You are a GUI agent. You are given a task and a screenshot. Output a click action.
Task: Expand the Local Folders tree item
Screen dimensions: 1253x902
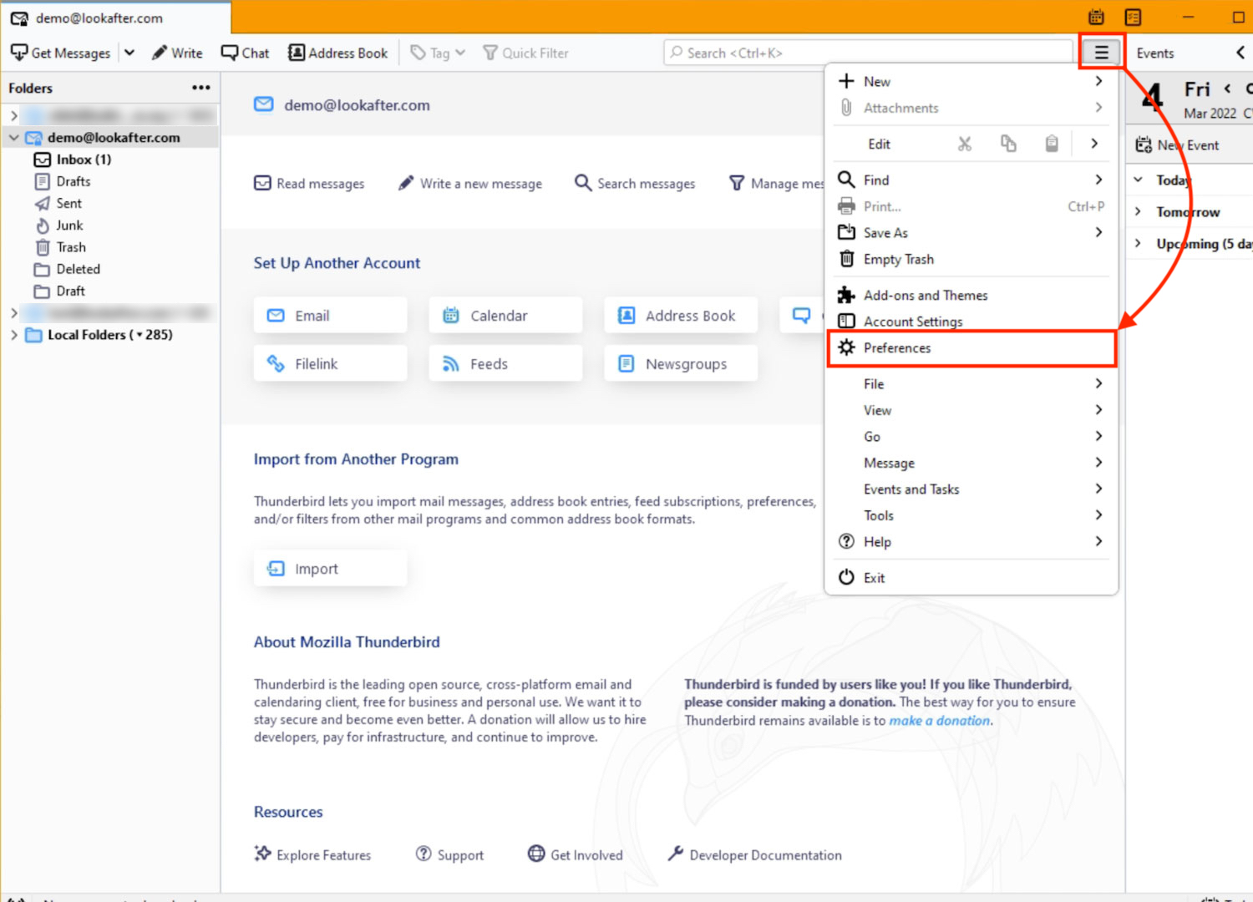13,335
